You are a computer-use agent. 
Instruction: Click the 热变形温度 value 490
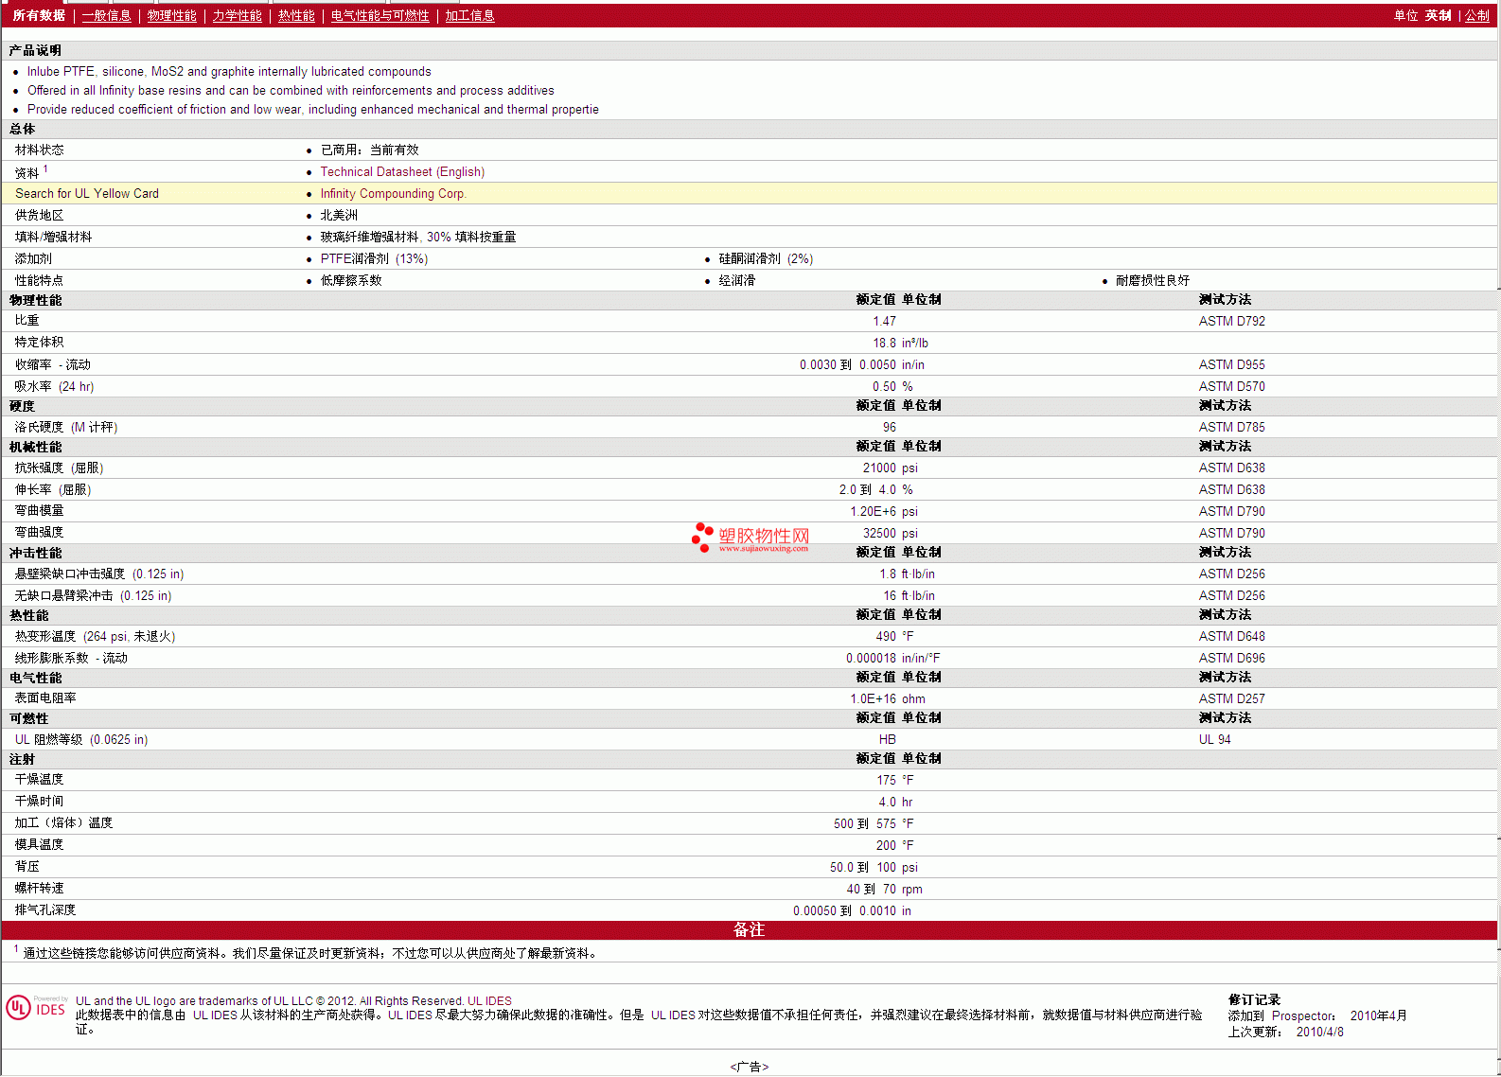886,637
